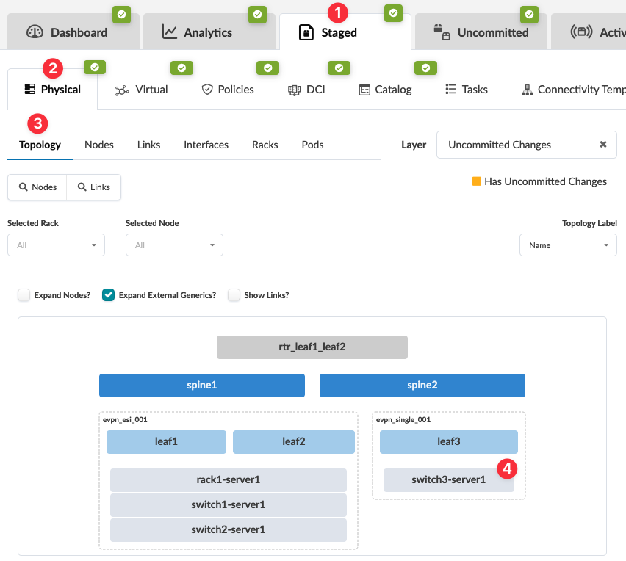Click the Staged lock-file icon
This screenshot has width=626, height=561.
click(306, 32)
